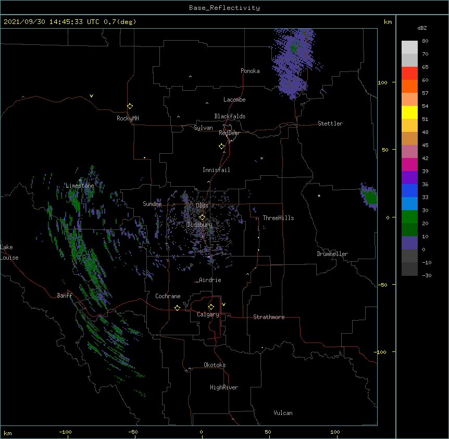Screen dimensions: 449x439
Task: Select the Olds town label
Action: point(202,205)
